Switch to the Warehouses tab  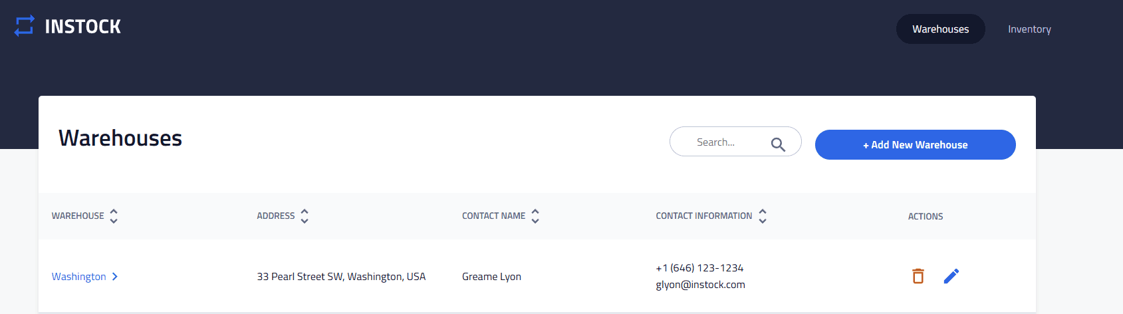(x=940, y=29)
